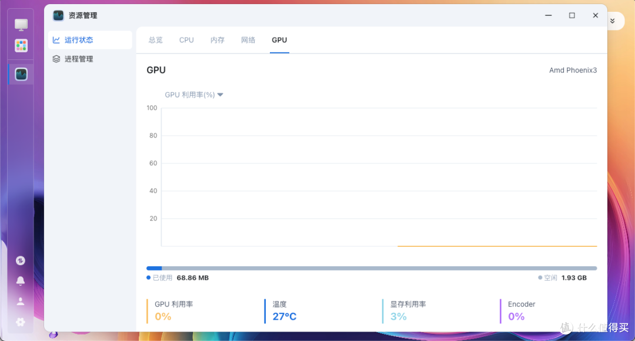Open the settings gear icon in the dock
Screen dimensions: 635x341
tap(20, 322)
